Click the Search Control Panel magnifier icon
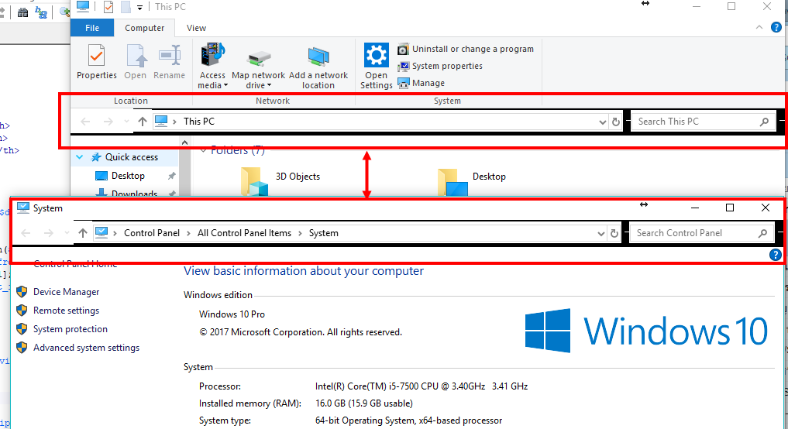 click(x=763, y=233)
